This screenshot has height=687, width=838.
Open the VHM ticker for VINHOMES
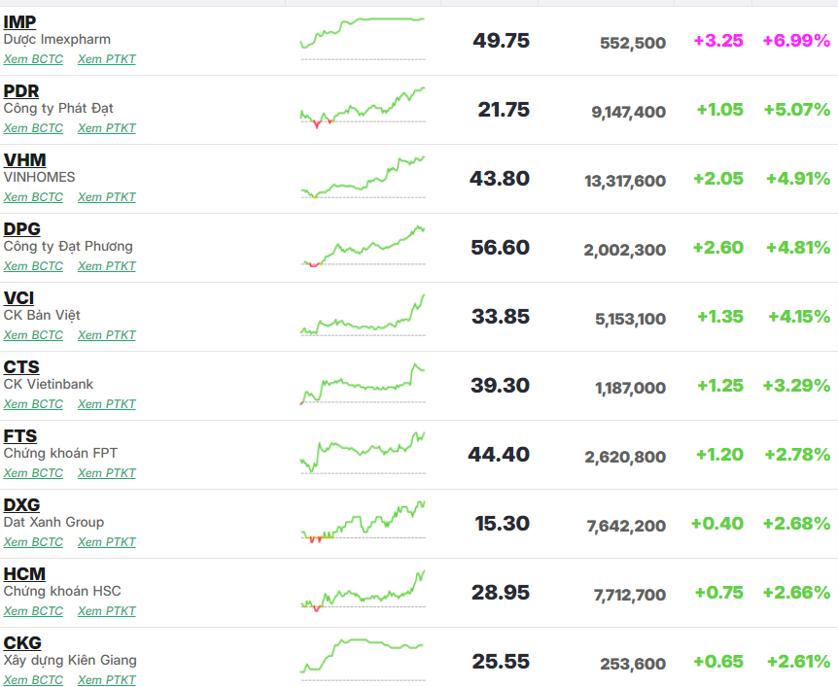(x=24, y=159)
